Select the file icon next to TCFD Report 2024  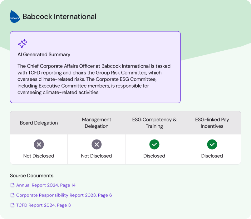(x=12, y=205)
